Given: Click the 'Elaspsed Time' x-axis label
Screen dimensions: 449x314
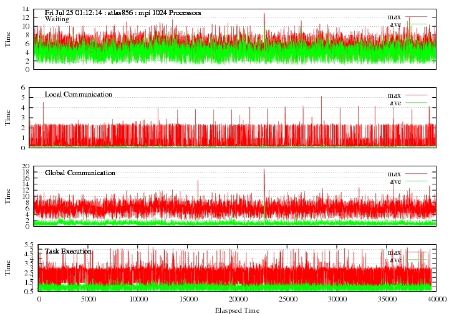Looking at the screenshot, I should tap(237, 310).
